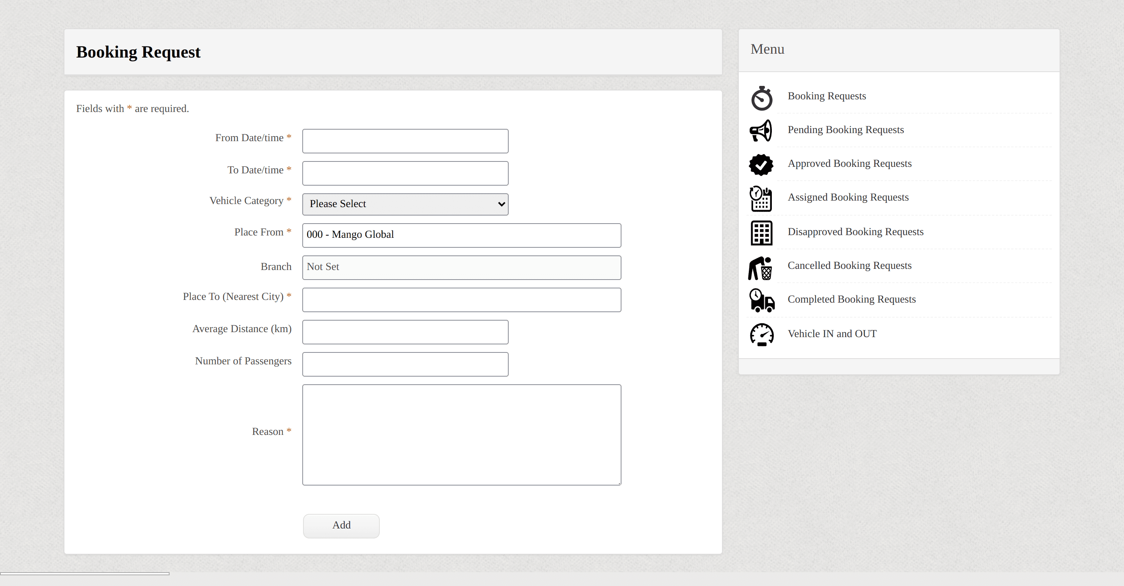Click the Number of Passengers label
The height and width of the screenshot is (586, 1124).
click(244, 361)
